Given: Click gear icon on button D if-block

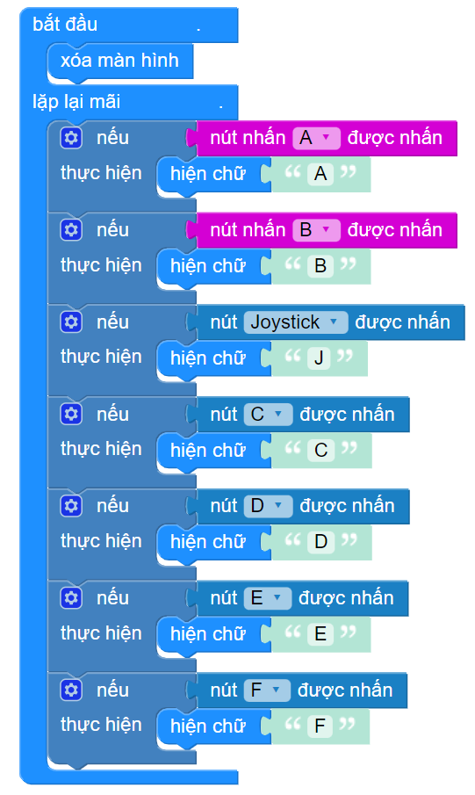Looking at the screenshot, I should coord(71,506).
